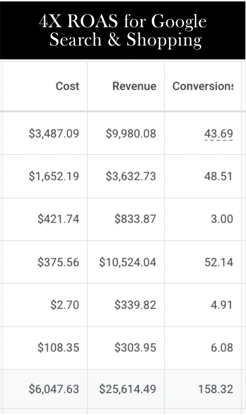The image size is (246, 415).
Task: Select total revenue $25,614.49
Action: tap(128, 389)
